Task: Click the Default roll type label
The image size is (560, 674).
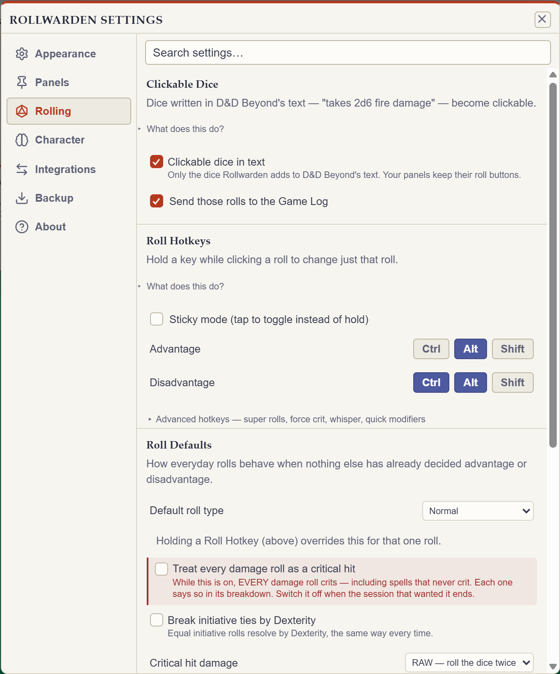Action: coord(187,510)
